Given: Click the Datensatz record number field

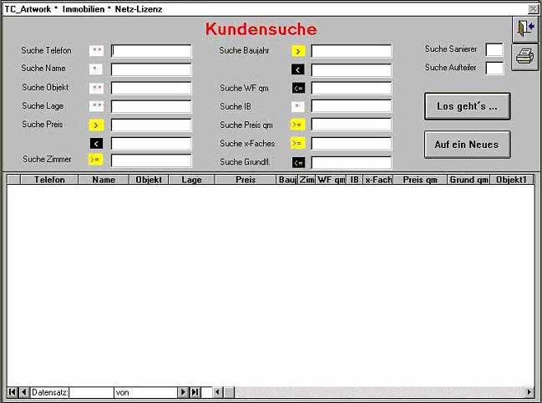Looking at the screenshot, I should coord(91,392).
